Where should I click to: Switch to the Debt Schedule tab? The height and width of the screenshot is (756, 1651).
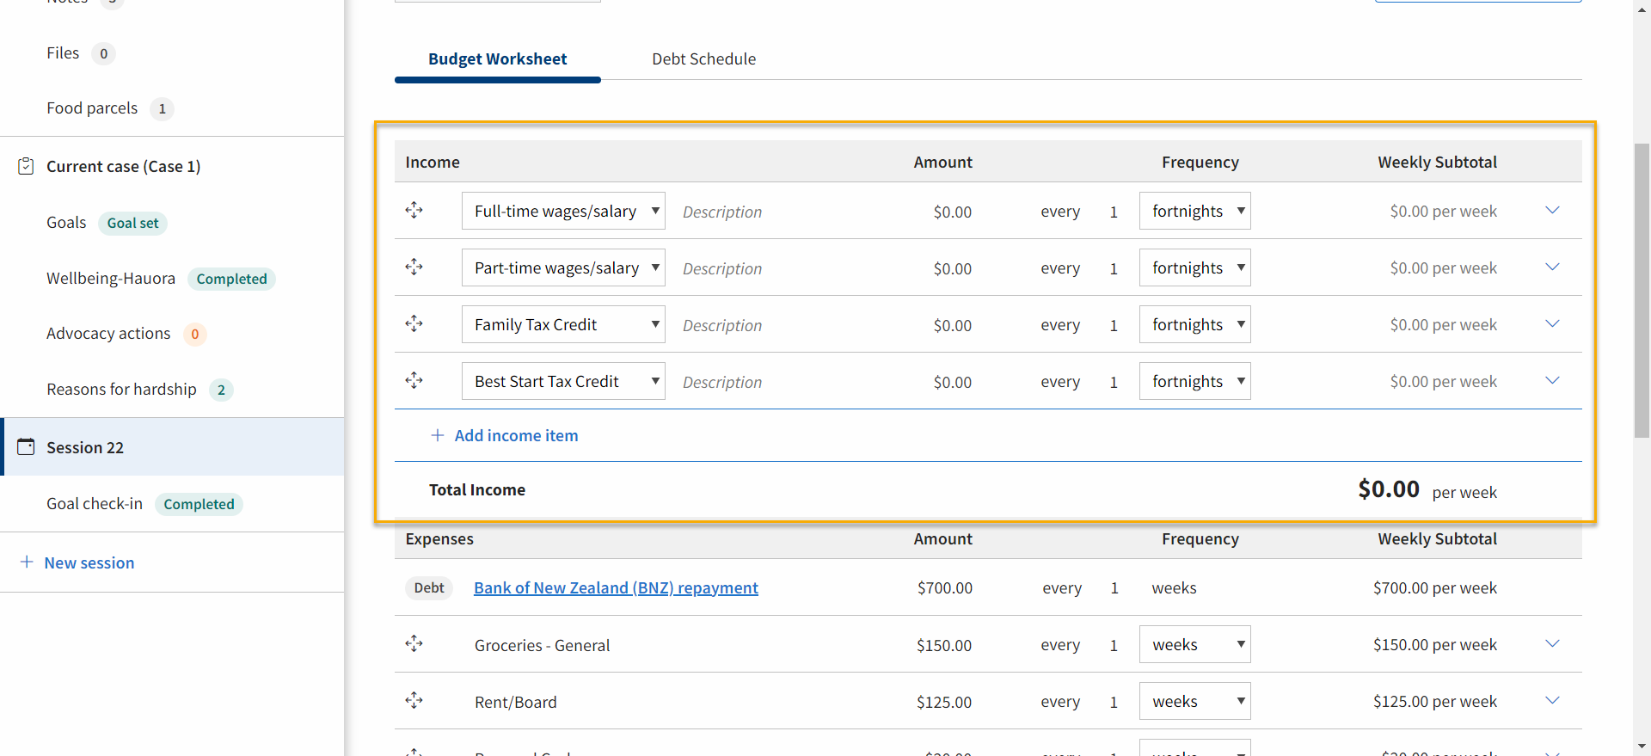703,59
